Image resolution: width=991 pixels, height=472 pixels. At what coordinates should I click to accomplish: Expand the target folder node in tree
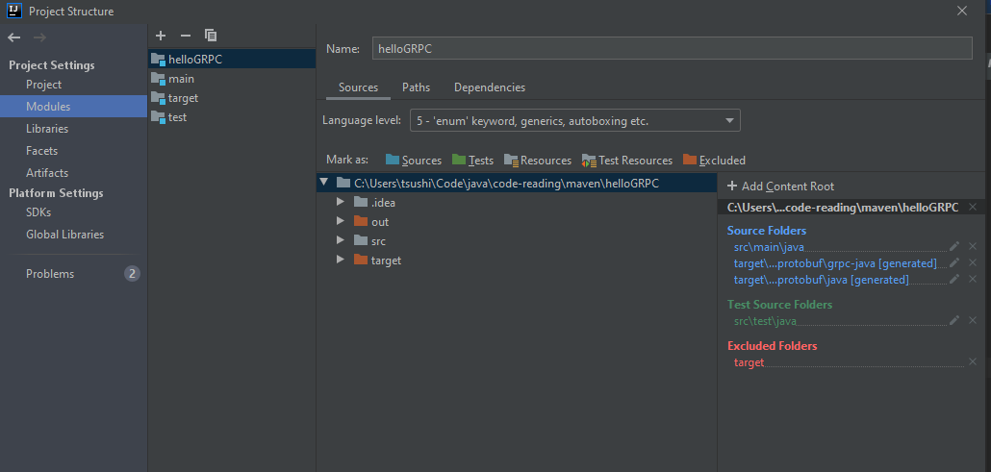pyautogui.click(x=341, y=260)
